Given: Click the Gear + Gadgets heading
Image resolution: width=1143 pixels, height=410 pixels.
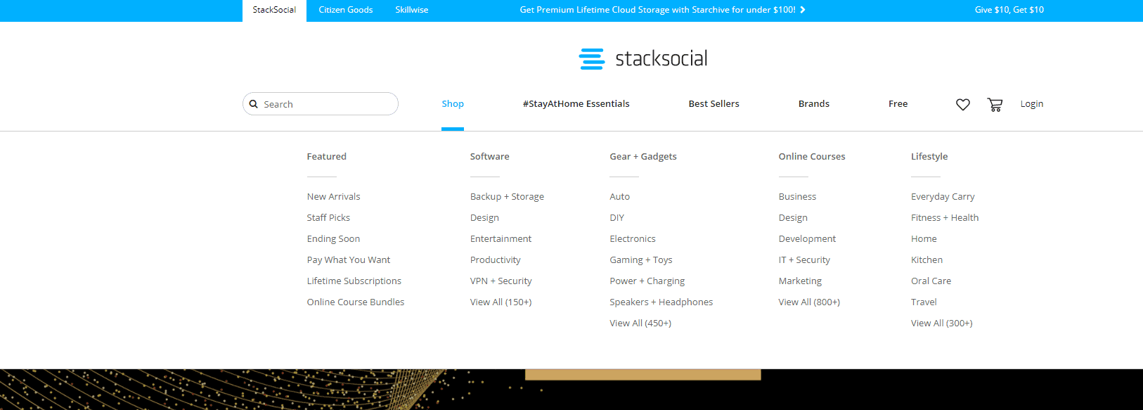Looking at the screenshot, I should (642, 156).
